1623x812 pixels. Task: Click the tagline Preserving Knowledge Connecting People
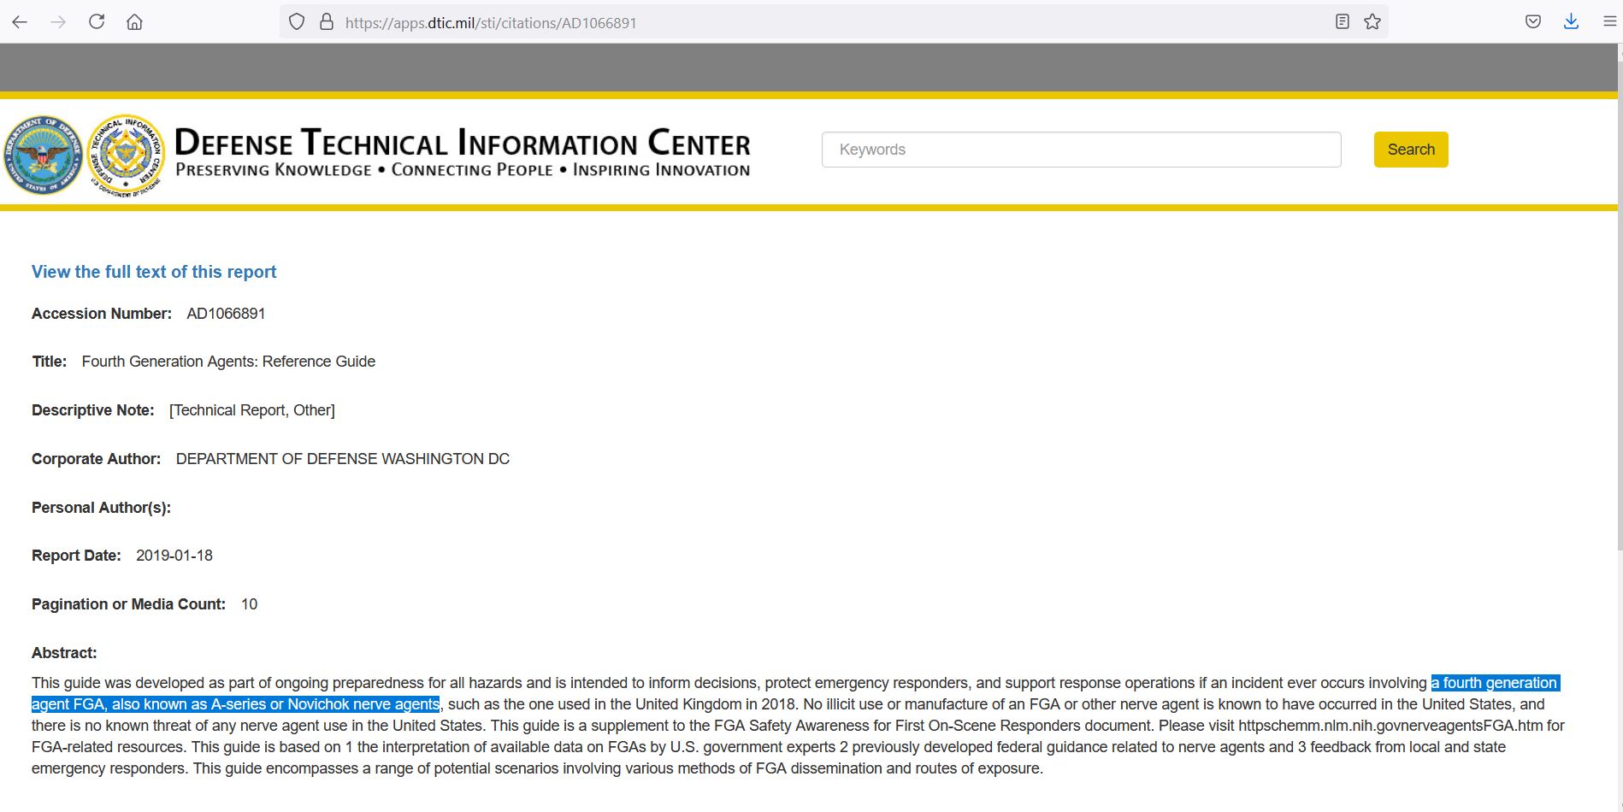pyautogui.click(x=463, y=170)
